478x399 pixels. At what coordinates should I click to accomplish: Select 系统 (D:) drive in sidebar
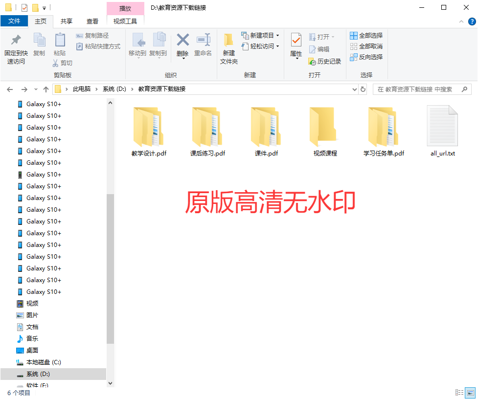[x=53, y=374]
